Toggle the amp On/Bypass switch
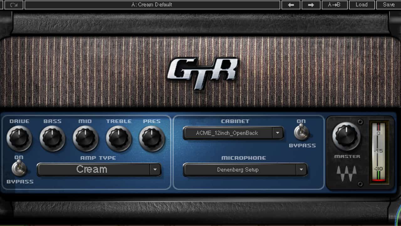 [19, 169]
